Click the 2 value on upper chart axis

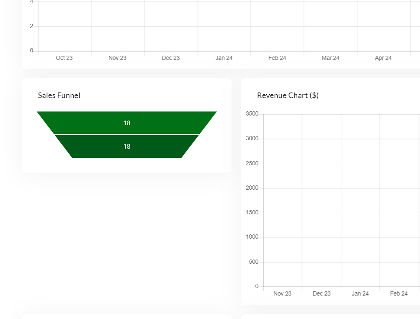click(x=31, y=26)
